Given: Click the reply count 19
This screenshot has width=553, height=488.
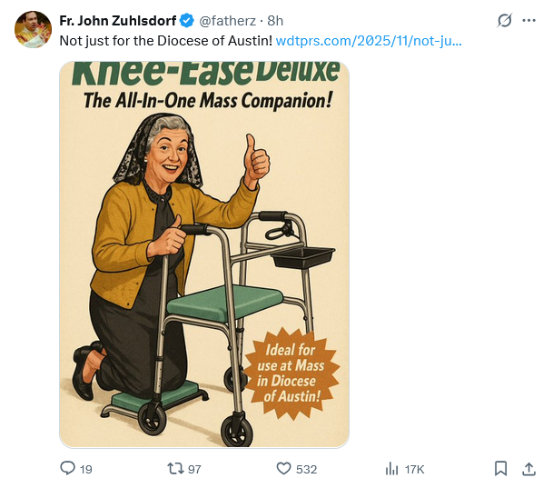Looking at the screenshot, I should point(86,469).
